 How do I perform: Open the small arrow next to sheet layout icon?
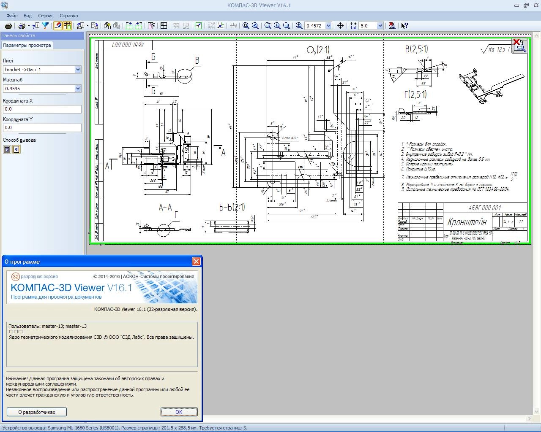[87, 26]
